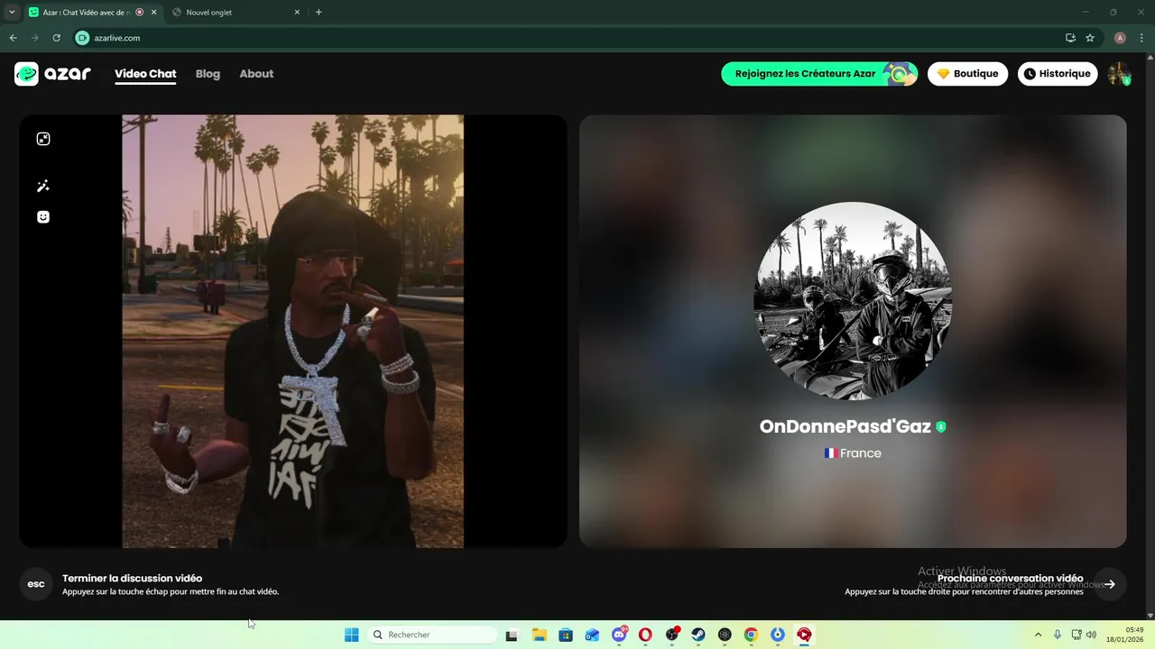Click Rejoignez les Créateurs Azar button

[x=819, y=74]
